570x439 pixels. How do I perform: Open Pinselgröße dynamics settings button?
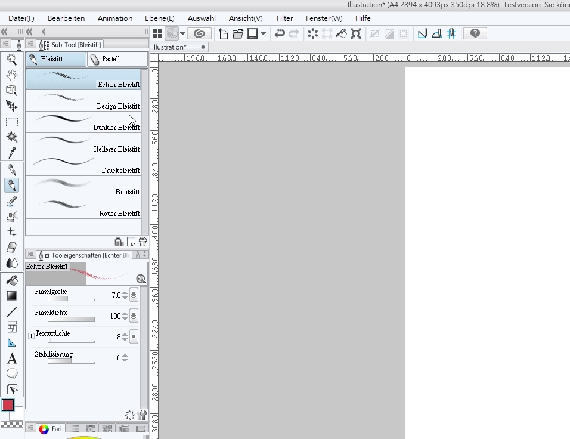pyautogui.click(x=134, y=295)
